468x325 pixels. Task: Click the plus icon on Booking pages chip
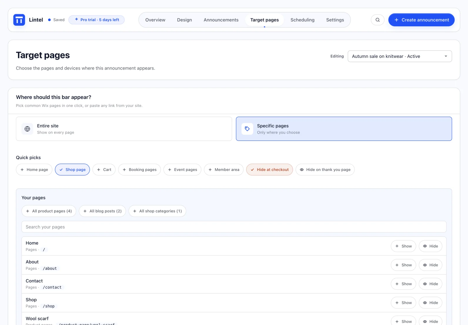click(x=124, y=170)
